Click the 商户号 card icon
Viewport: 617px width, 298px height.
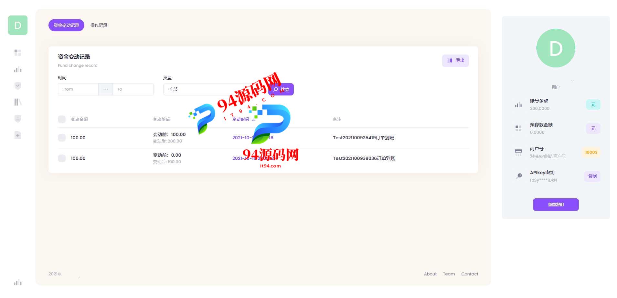pyautogui.click(x=518, y=152)
